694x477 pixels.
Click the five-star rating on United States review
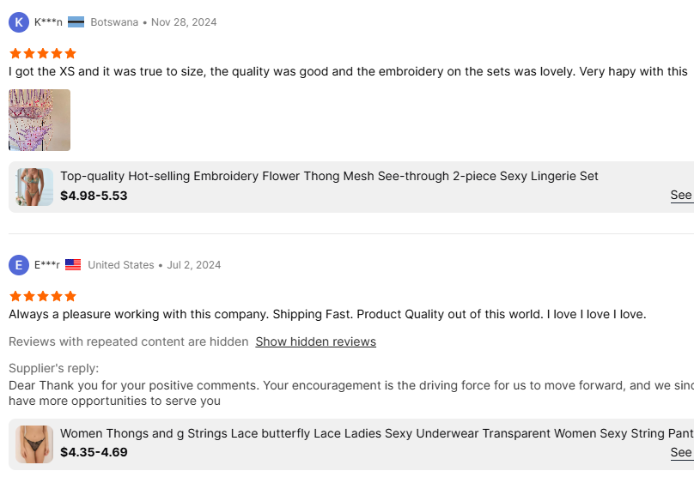coord(43,296)
